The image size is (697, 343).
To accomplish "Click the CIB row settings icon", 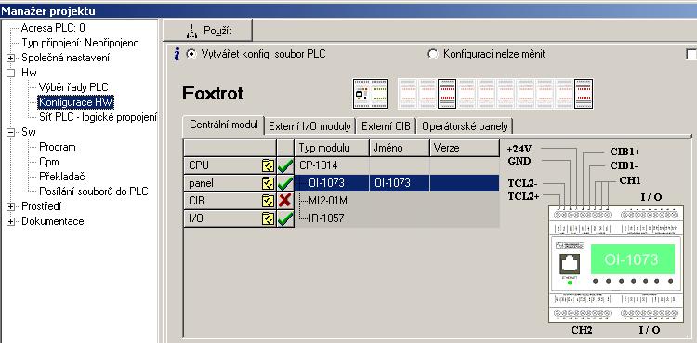I will coord(268,201).
